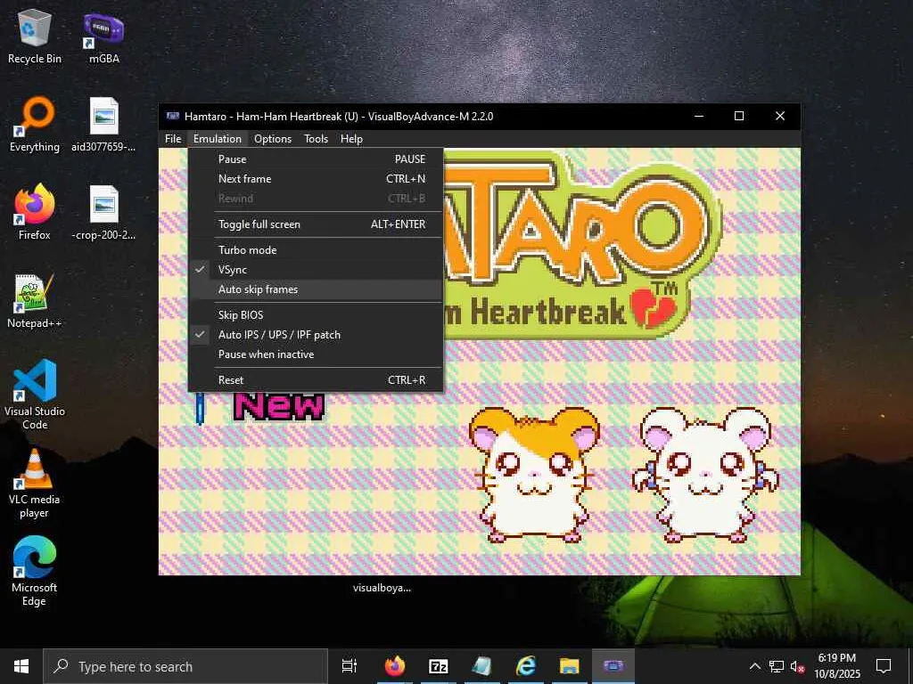The height and width of the screenshot is (684, 913).
Task: Select Toggle full screen
Action: [315, 224]
